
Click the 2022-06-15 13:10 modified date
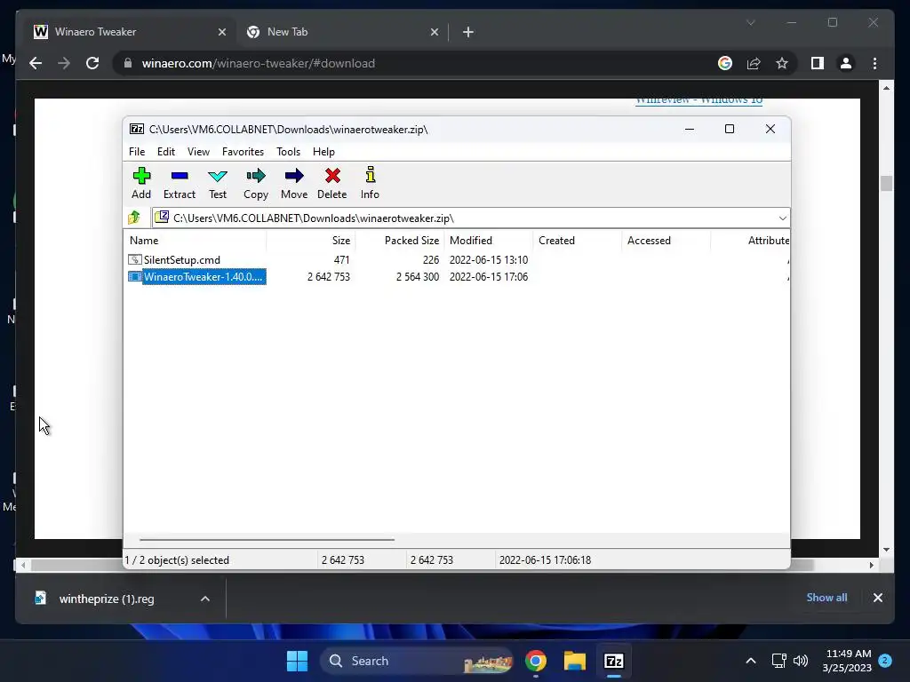pos(489,260)
